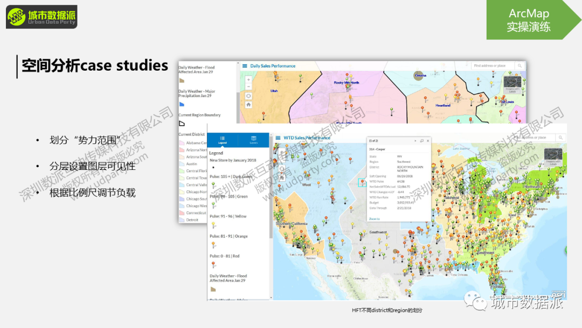Click the Soft Opening date 06/26/2008
This screenshot has width=582, height=328.
click(x=404, y=176)
